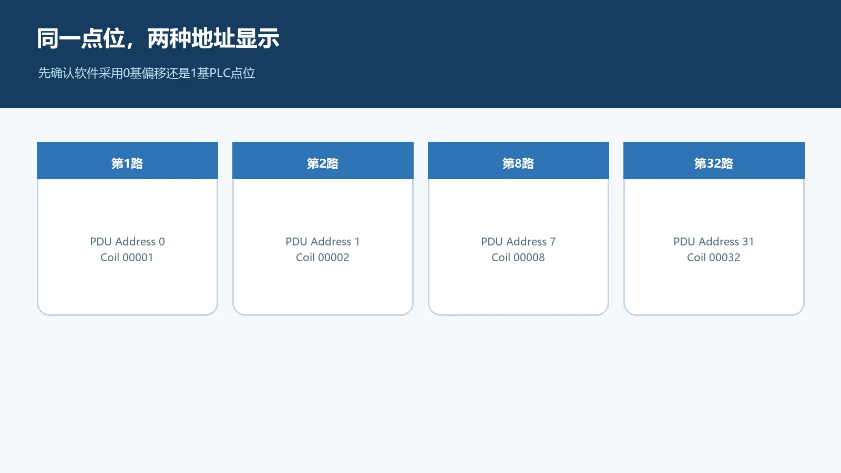The height and width of the screenshot is (473, 841).
Task: Select the text PDU Address 1
Action: (x=323, y=242)
